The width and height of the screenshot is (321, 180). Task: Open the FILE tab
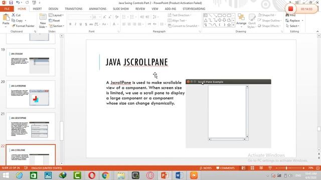[7, 9]
